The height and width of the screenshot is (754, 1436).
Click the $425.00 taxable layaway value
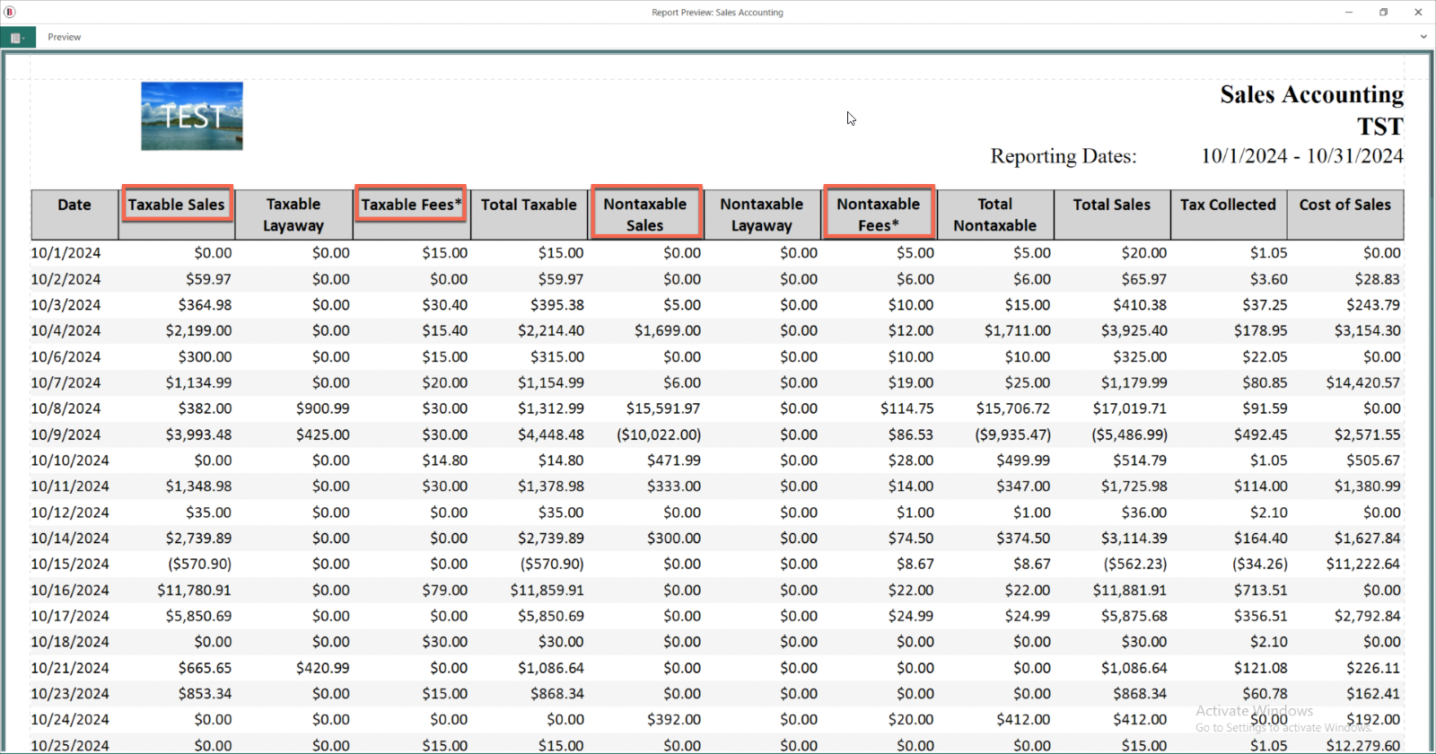323,434
